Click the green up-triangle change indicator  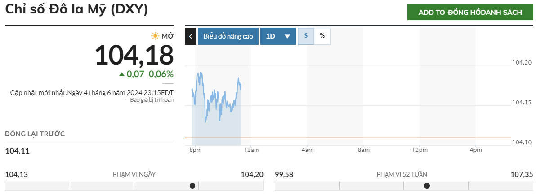click(x=121, y=74)
